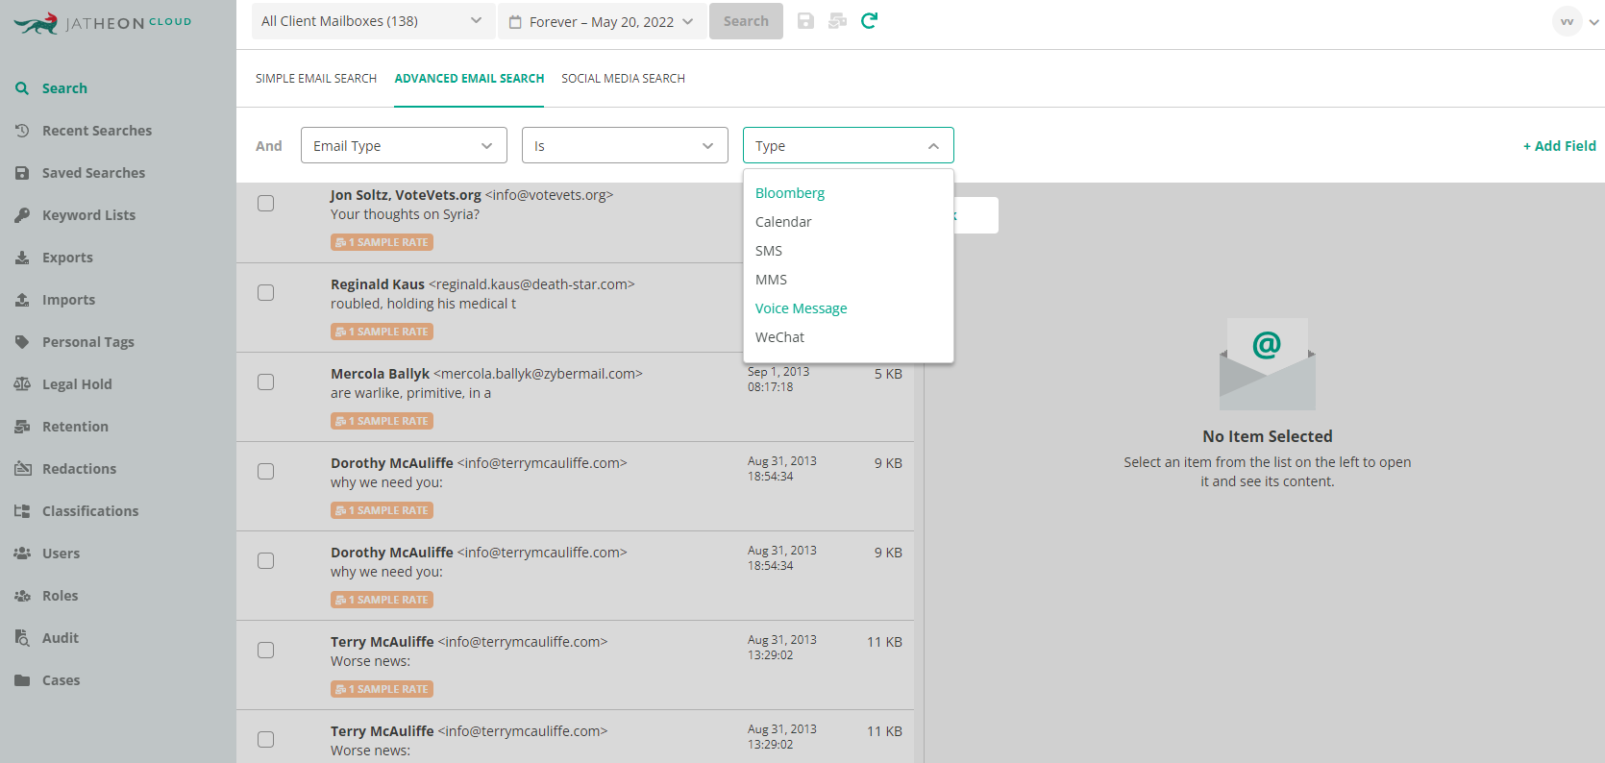Open the Audit page
The image size is (1605, 763).
click(x=61, y=638)
